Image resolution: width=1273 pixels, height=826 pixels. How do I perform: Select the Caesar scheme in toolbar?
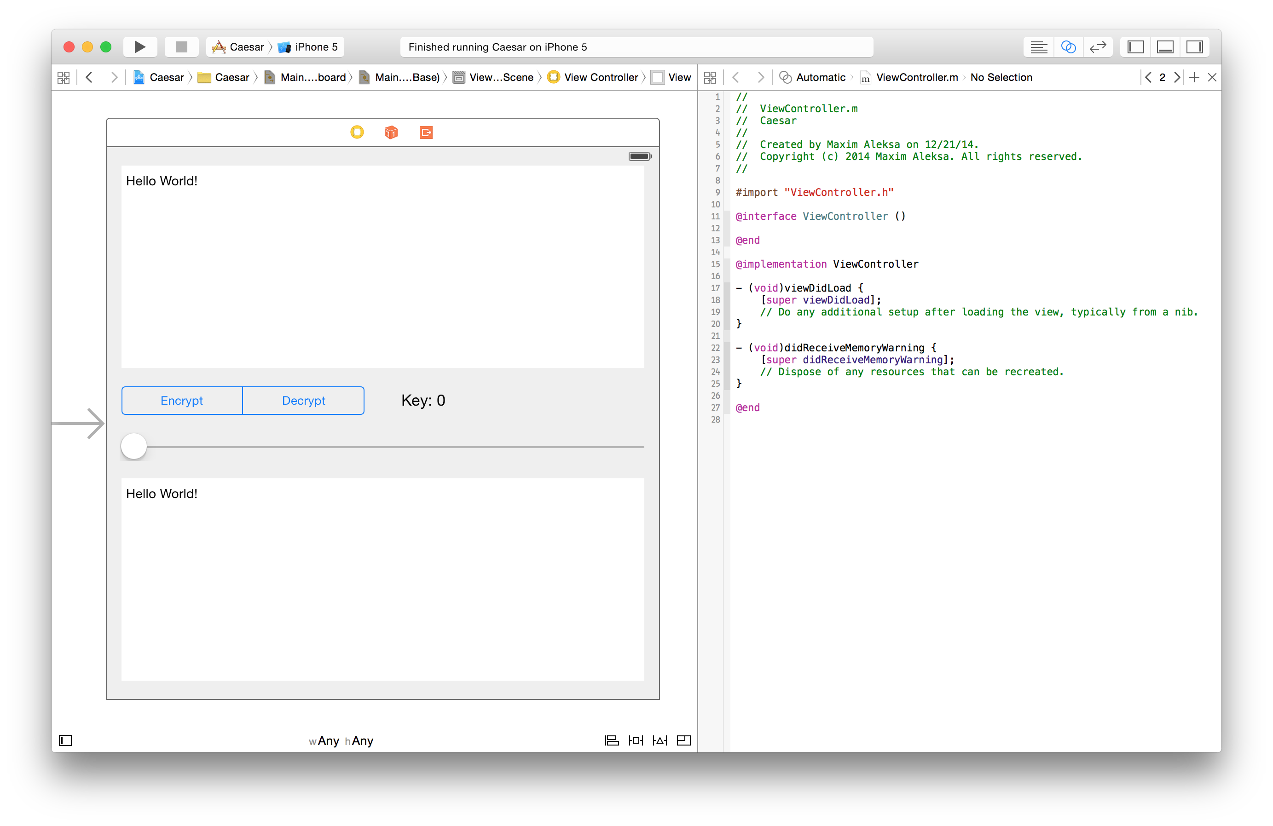pos(238,47)
